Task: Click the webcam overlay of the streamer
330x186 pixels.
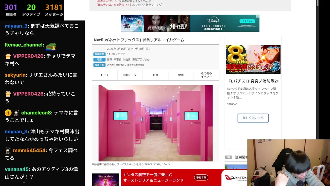Action: (288, 163)
